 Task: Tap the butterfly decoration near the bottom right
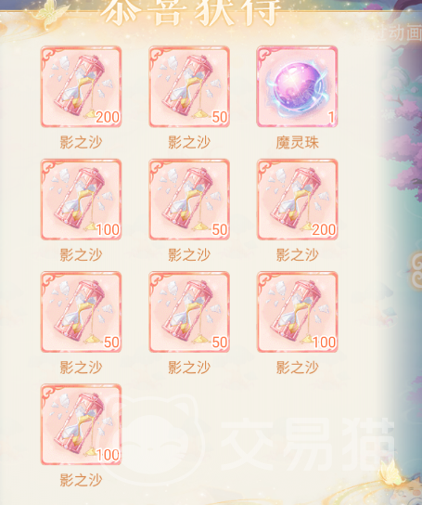390,473
